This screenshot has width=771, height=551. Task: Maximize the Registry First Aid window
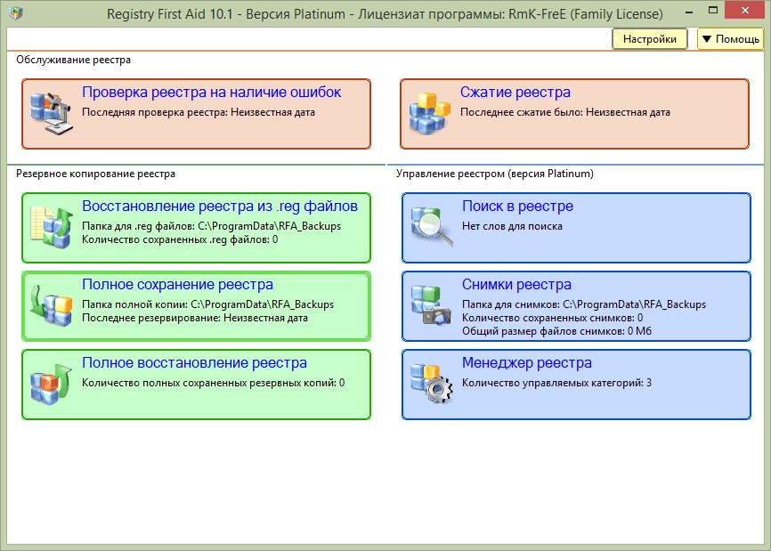coord(713,11)
